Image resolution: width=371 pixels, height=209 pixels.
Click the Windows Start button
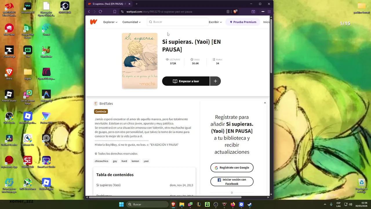pyautogui.click(x=121, y=204)
